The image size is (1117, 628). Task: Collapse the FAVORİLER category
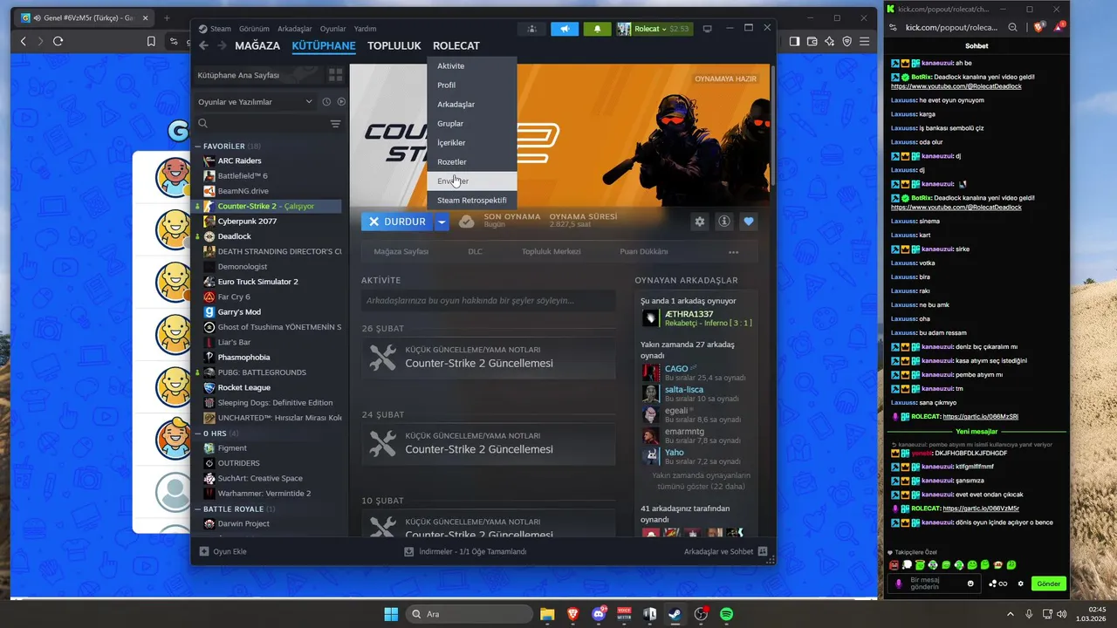tap(198, 147)
